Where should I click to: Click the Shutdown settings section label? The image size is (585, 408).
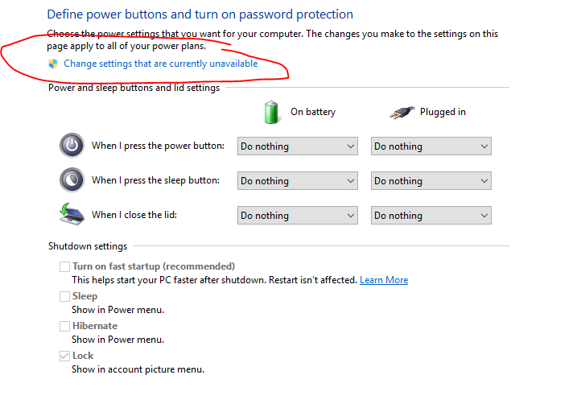(x=88, y=246)
